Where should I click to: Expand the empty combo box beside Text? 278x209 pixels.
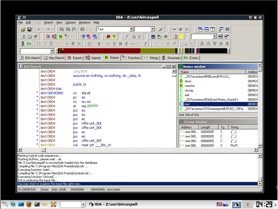[x=153, y=29]
